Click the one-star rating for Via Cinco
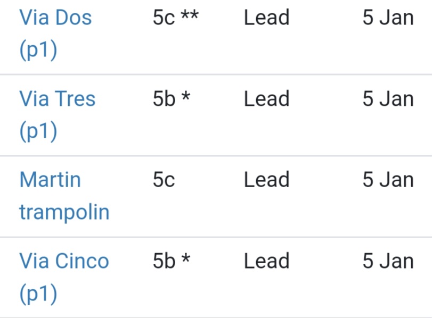Screen dimensions: 432x318 [x=185, y=260]
